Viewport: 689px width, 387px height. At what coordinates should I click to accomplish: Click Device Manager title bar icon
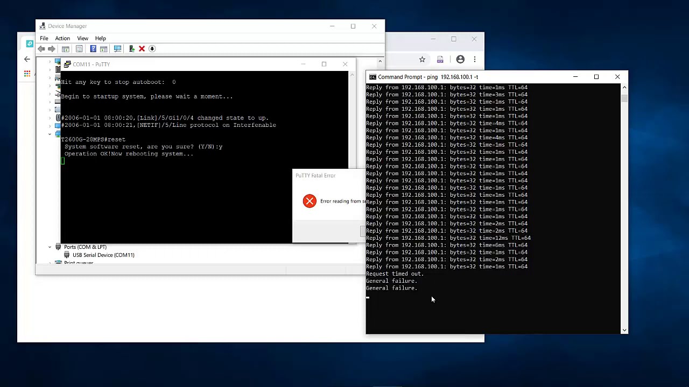(42, 26)
